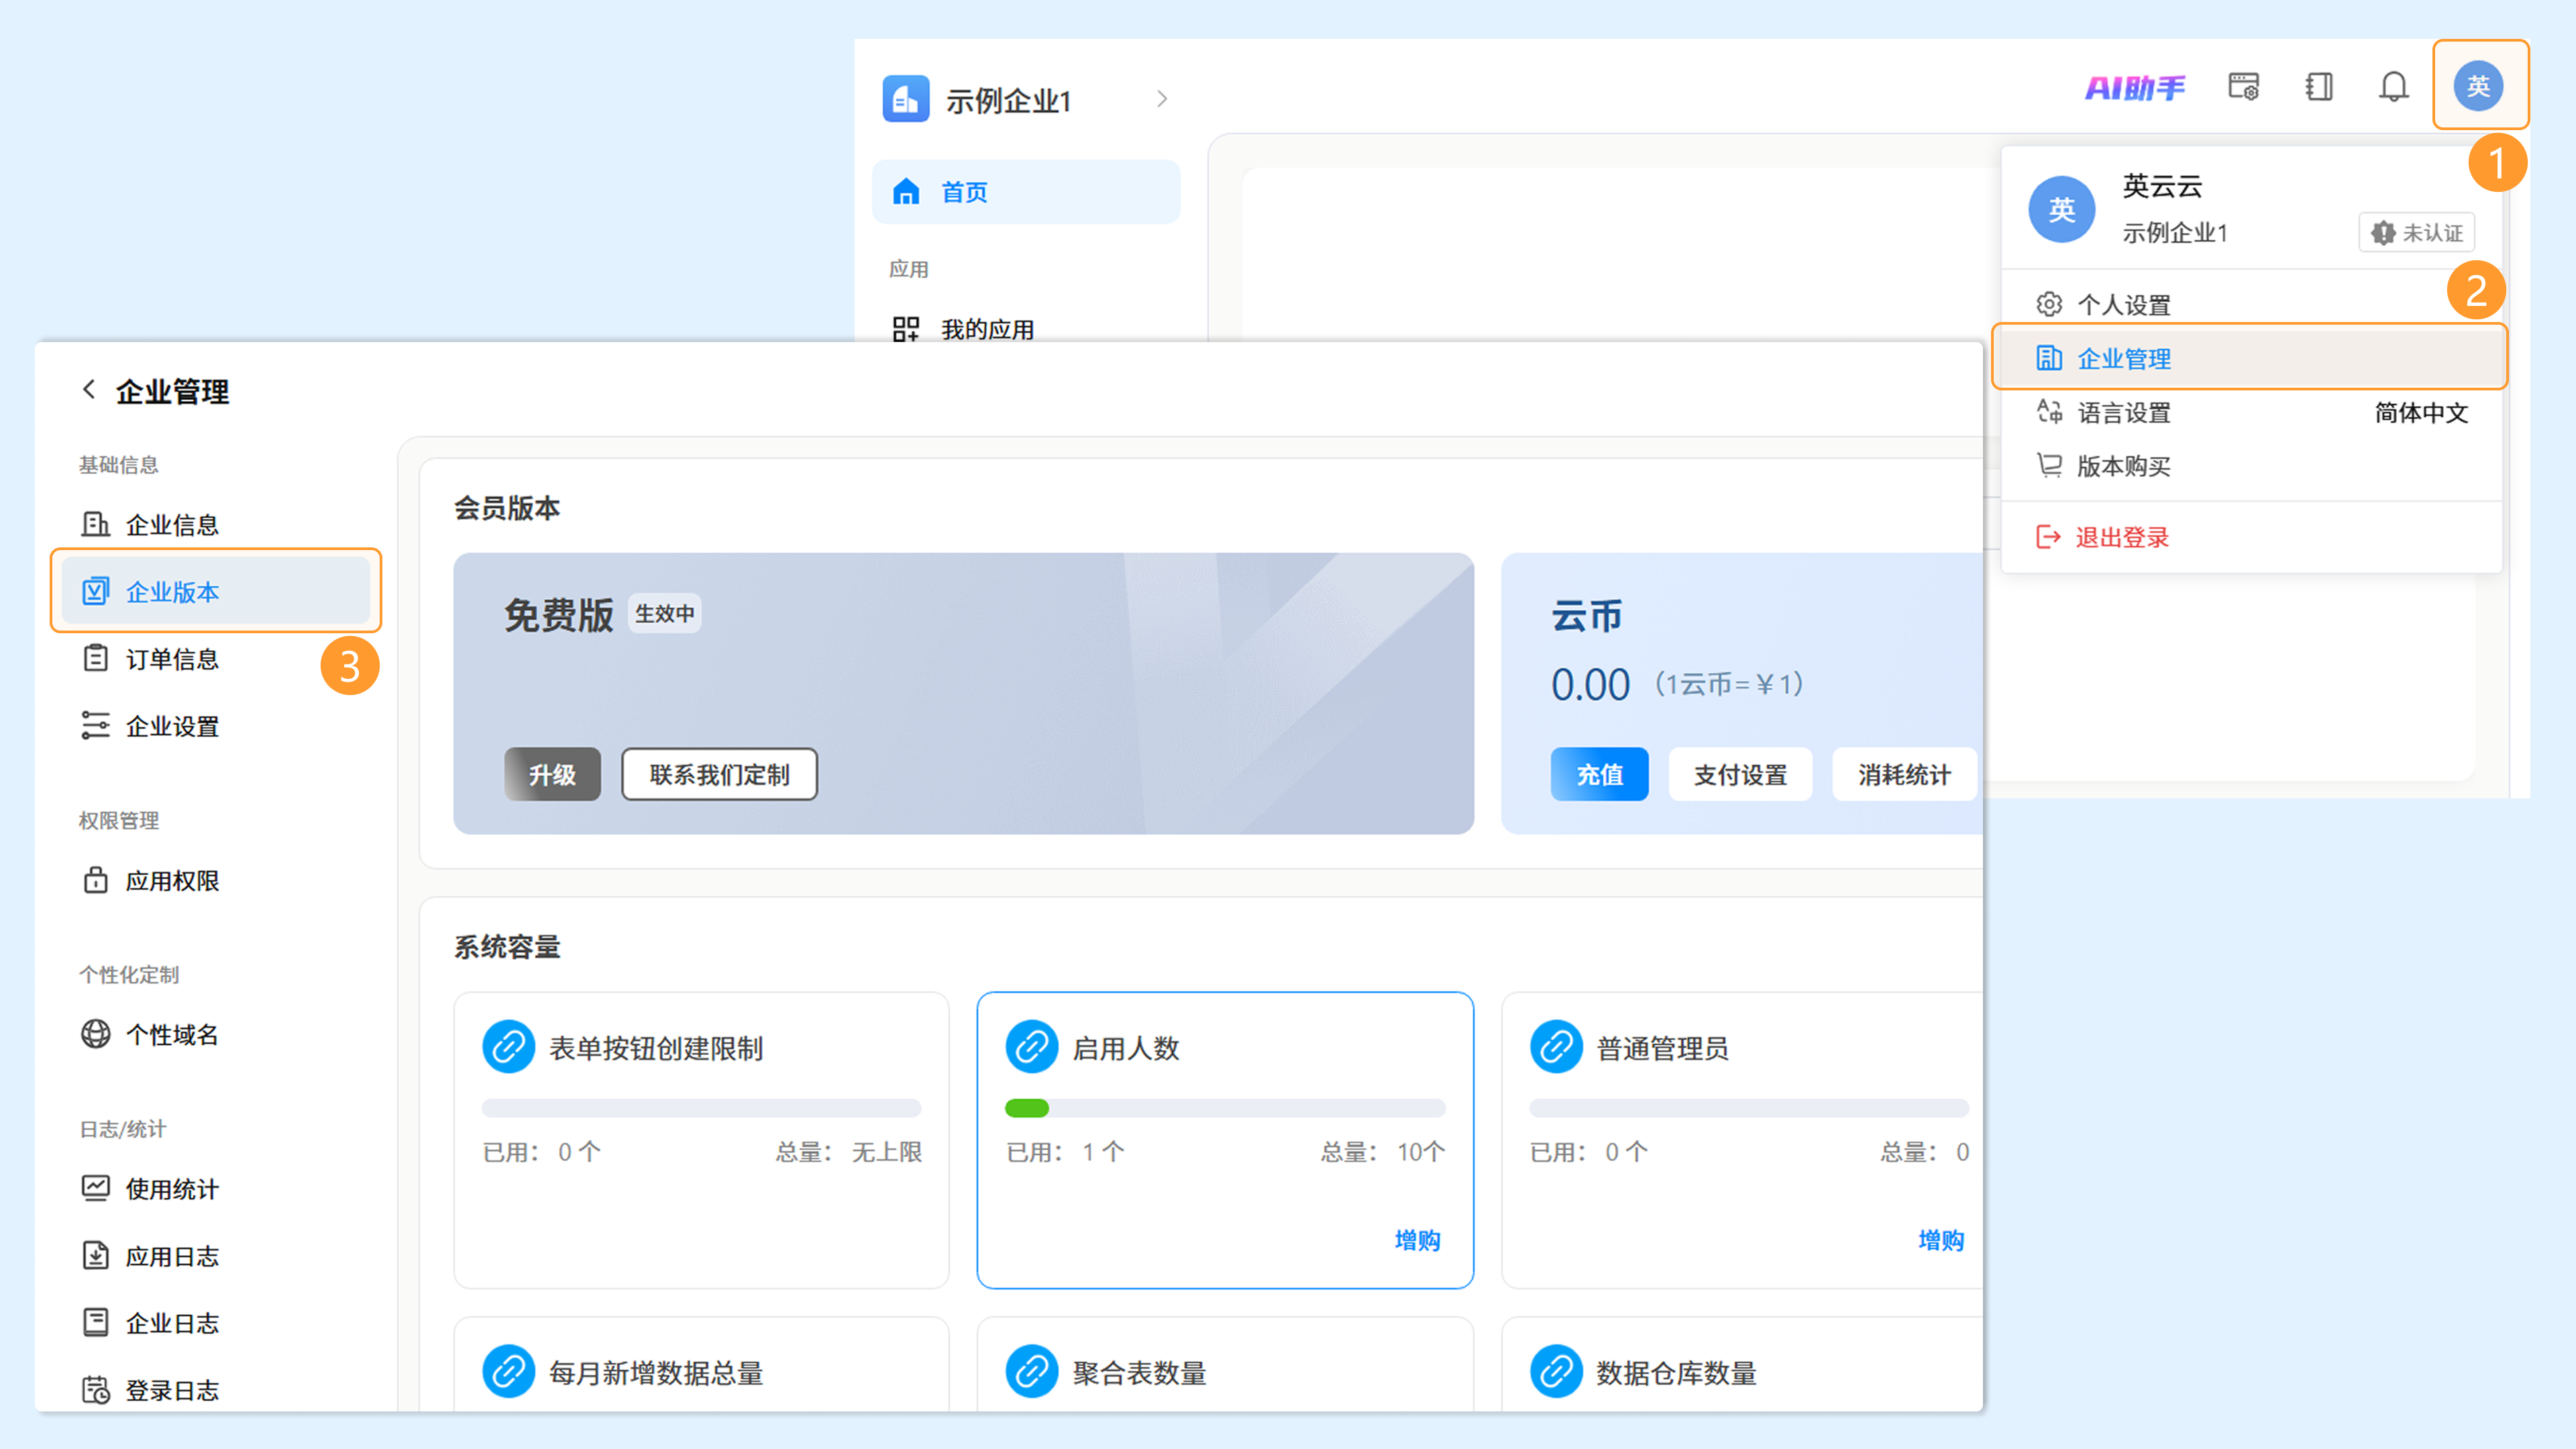The height and width of the screenshot is (1449, 2576).
Task: Click the 未认证 badge
Action: click(x=2416, y=232)
